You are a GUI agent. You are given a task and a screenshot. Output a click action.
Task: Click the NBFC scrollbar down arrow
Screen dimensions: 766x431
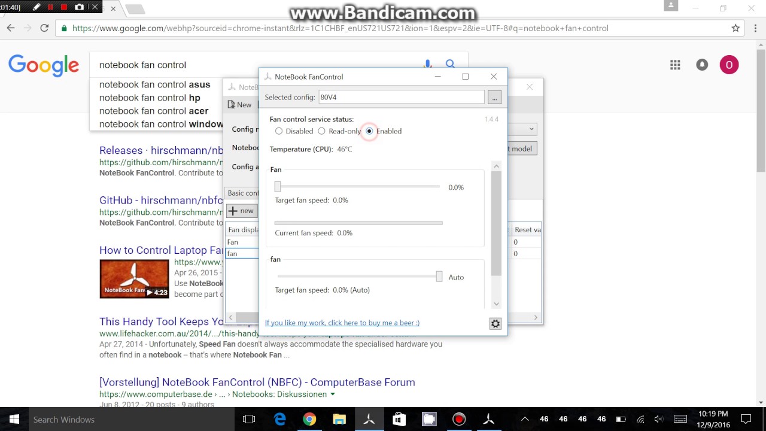pyautogui.click(x=496, y=304)
